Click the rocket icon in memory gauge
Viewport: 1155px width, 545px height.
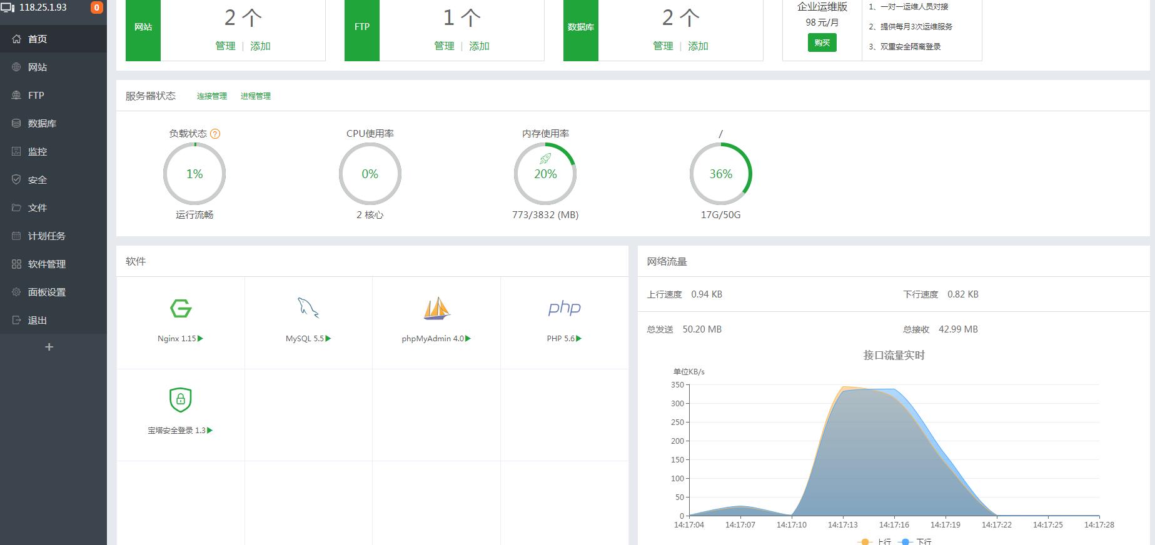pos(545,159)
